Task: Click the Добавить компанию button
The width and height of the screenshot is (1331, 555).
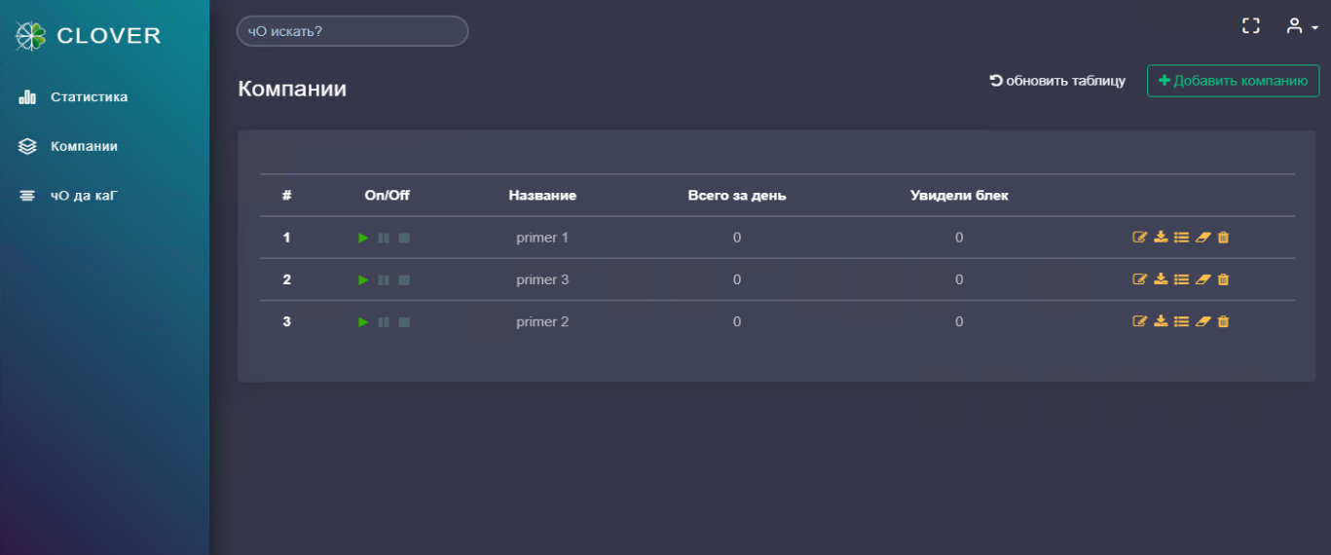Action: coord(1233,81)
